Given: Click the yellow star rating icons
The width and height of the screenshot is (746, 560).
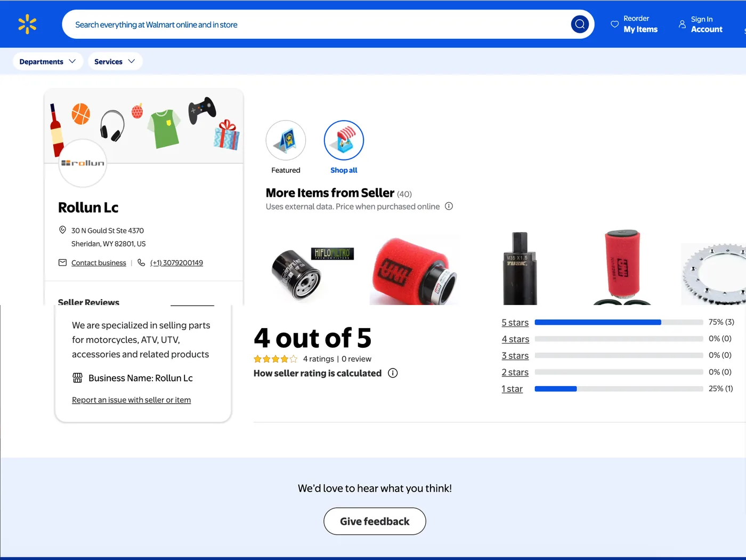Looking at the screenshot, I should pyautogui.click(x=275, y=359).
